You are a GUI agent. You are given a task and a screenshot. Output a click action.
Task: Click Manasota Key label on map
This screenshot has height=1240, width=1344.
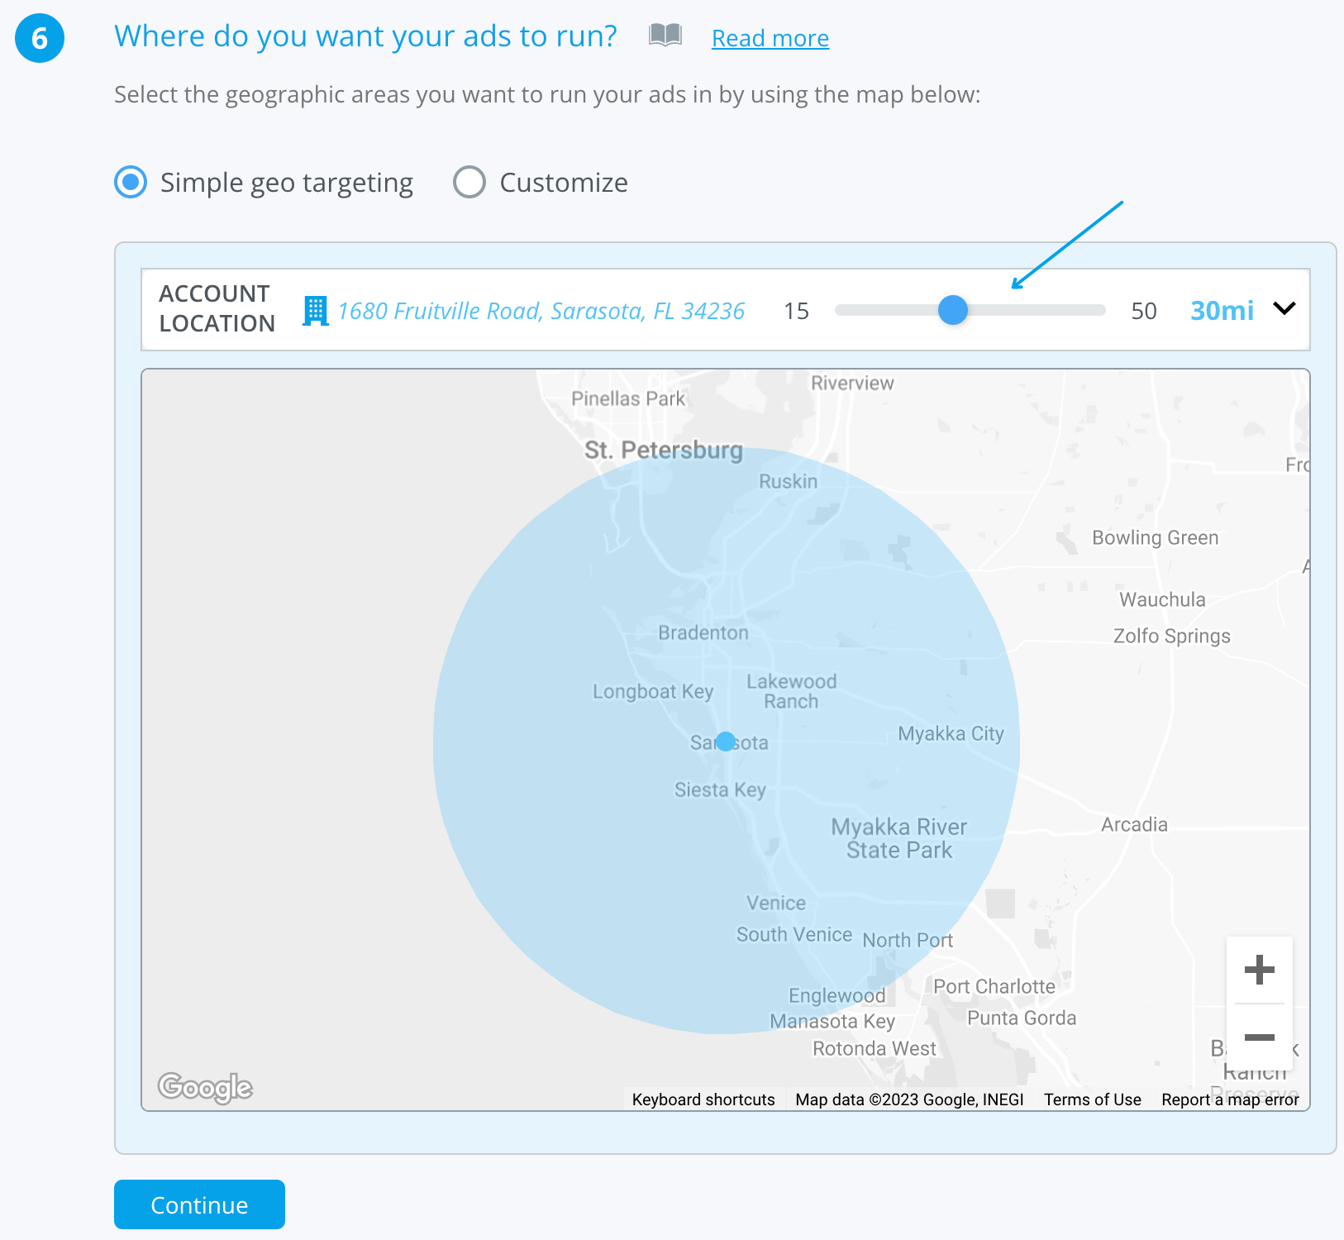point(832,1021)
